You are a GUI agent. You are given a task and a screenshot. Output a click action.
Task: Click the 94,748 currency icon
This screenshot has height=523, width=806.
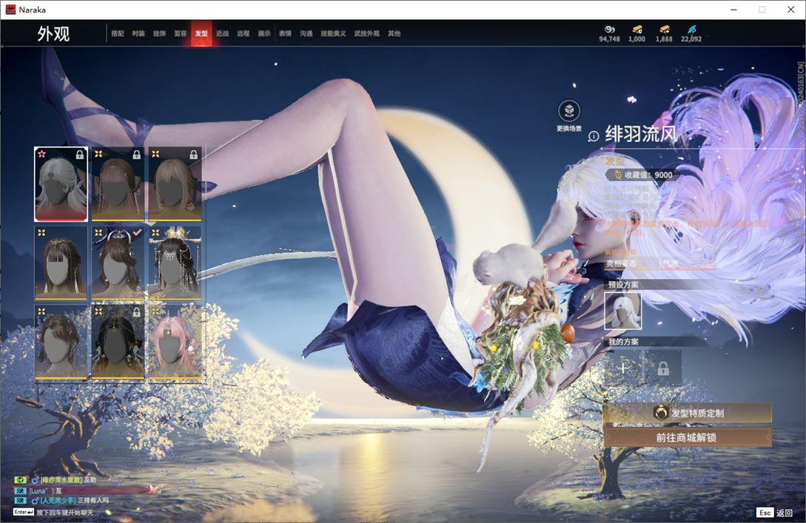pyautogui.click(x=609, y=30)
